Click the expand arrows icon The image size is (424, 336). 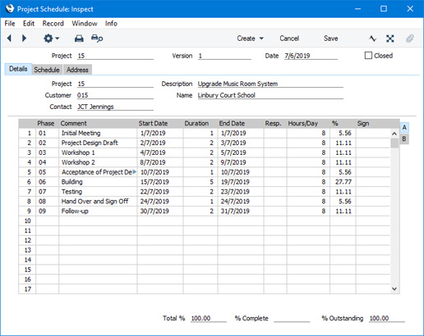coord(390,39)
